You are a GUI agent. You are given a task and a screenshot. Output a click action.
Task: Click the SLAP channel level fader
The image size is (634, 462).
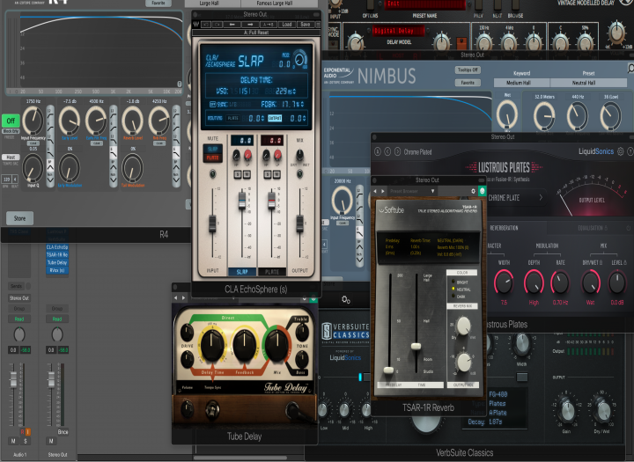(242, 201)
